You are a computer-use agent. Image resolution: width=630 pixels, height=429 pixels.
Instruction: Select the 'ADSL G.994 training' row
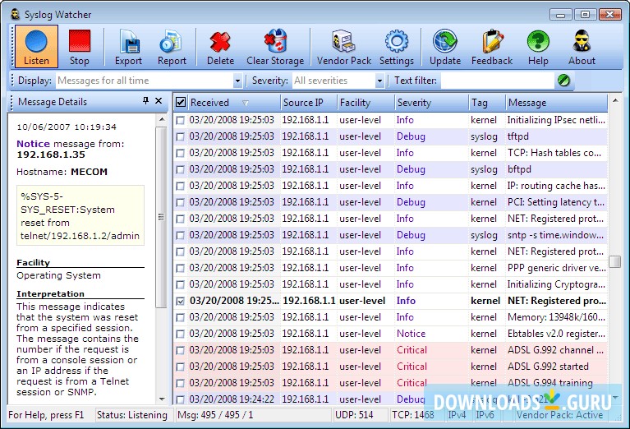click(390, 383)
